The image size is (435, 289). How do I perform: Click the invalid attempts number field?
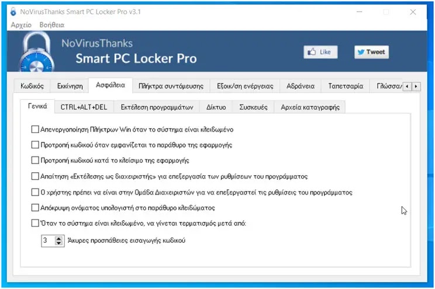49,241
